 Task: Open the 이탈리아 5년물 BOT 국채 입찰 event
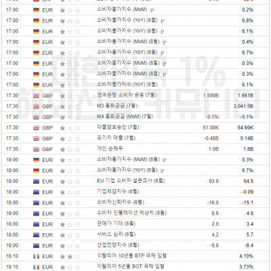click(131, 267)
